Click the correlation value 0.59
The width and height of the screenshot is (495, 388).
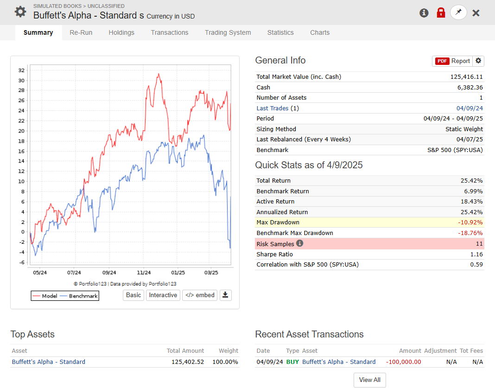point(476,265)
